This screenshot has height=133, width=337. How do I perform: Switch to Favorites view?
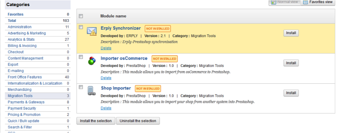(318, 2)
